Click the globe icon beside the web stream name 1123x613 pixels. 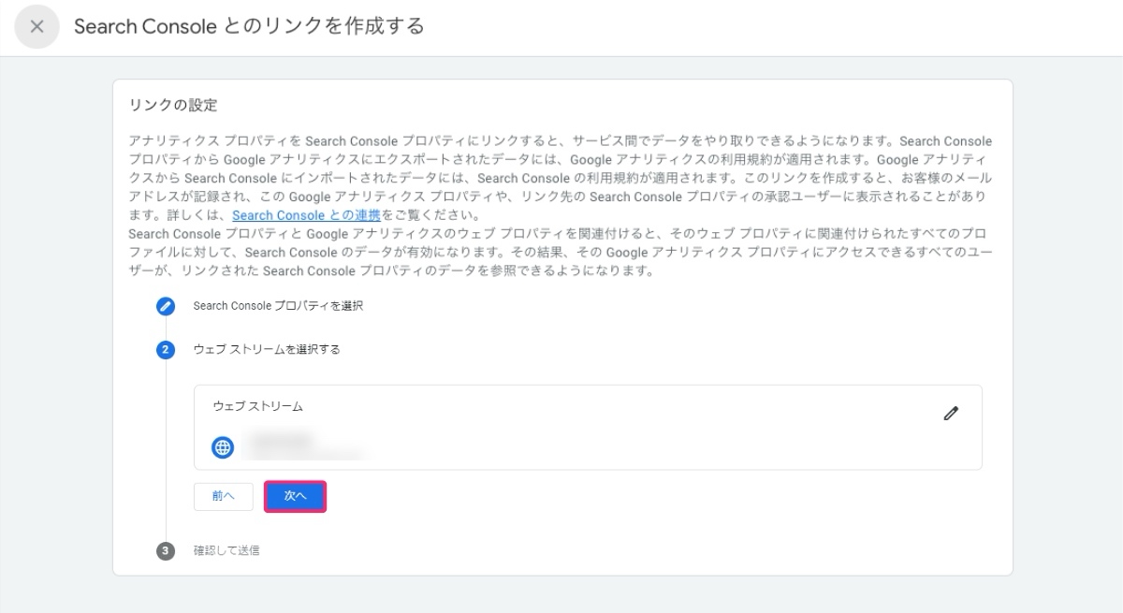click(x=222, y=446)
